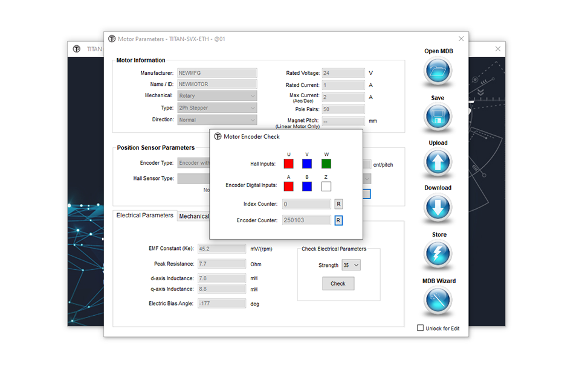Viewport: 585px width, 390px height.
Task: Enable the Unlock for Edit checkbox
Action: tap(421, 328)
